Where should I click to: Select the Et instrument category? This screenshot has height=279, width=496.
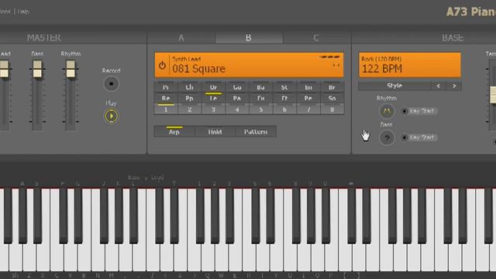coord(284,98)
